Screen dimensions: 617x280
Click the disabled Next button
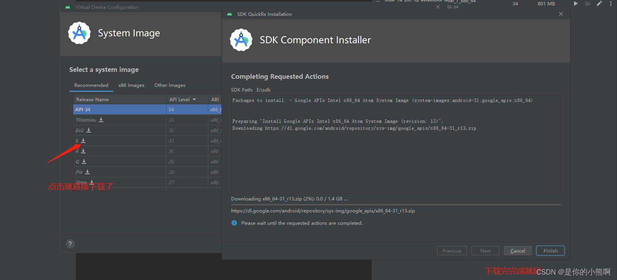click(x=485, y=251)
